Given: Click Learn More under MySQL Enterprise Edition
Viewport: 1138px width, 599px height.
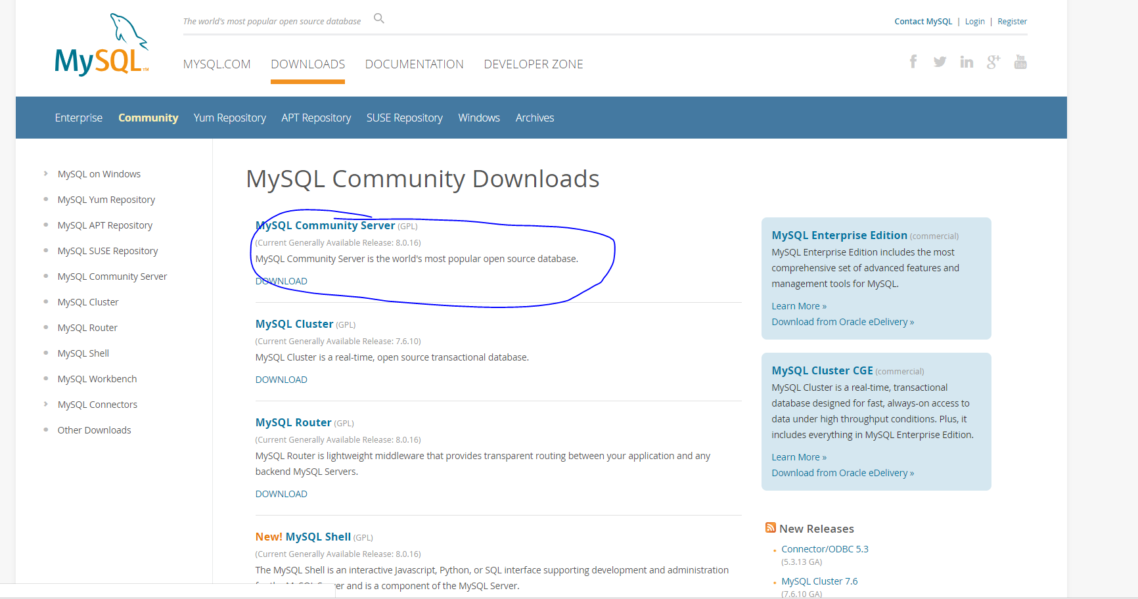Looking at the screenshot, I should pos(798,305).
